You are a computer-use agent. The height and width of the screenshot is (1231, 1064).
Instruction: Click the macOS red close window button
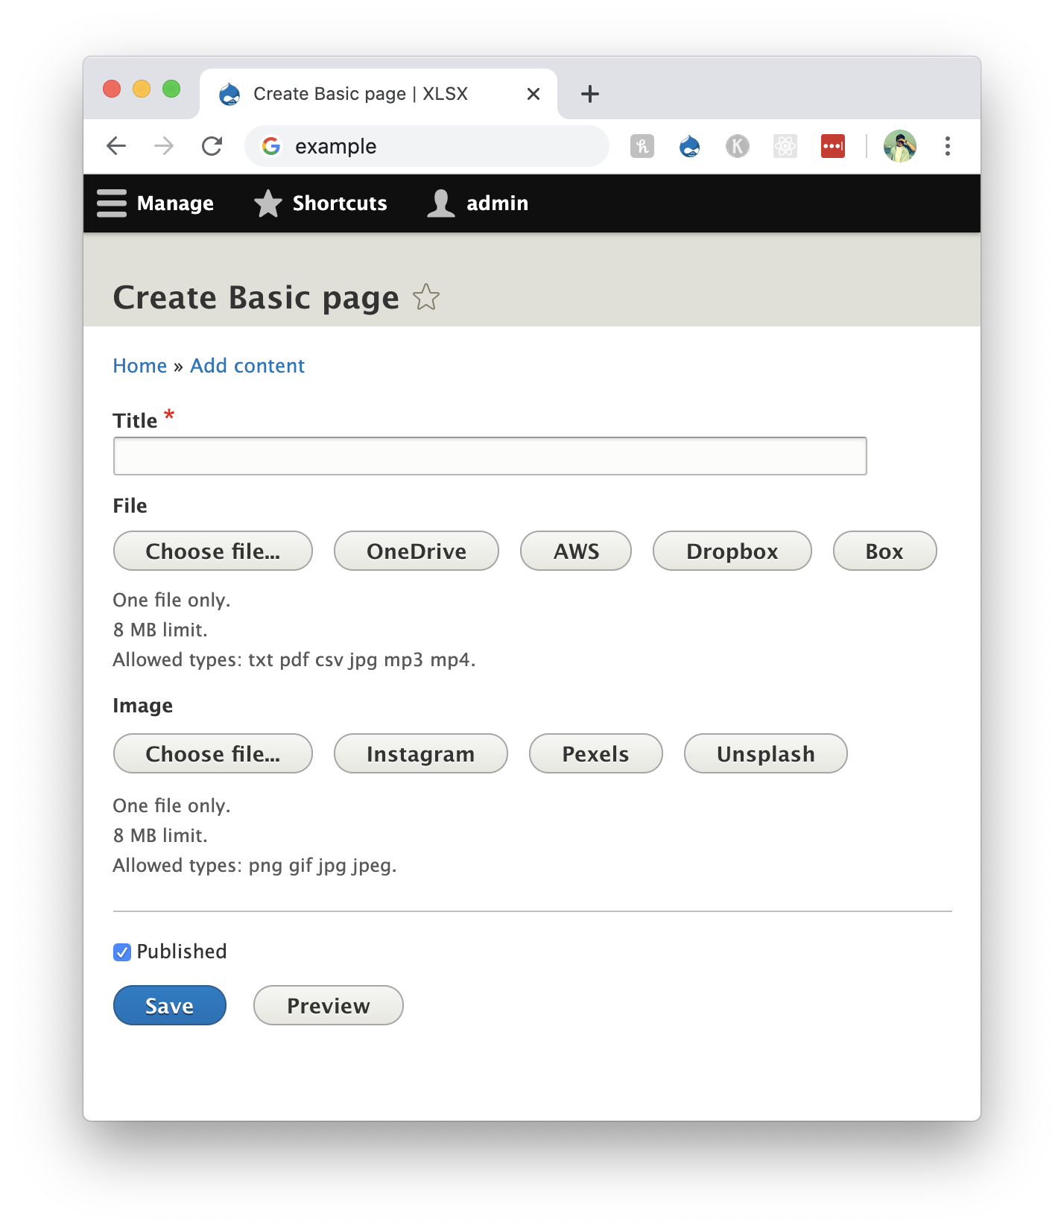tap(112, 89)
